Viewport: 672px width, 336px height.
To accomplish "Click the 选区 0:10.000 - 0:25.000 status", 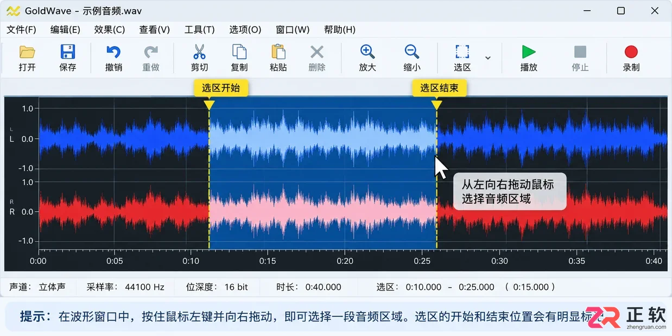I will (x=435, y=287).
